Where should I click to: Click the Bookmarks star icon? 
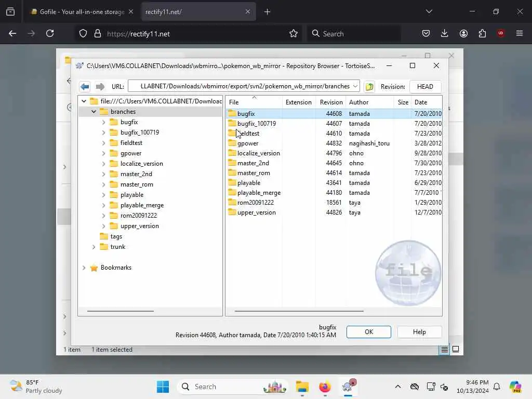pos(94,268)
